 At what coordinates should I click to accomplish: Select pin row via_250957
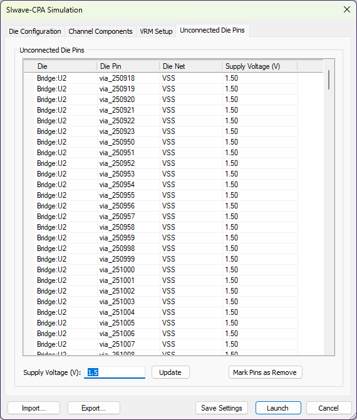pos(166,217)
